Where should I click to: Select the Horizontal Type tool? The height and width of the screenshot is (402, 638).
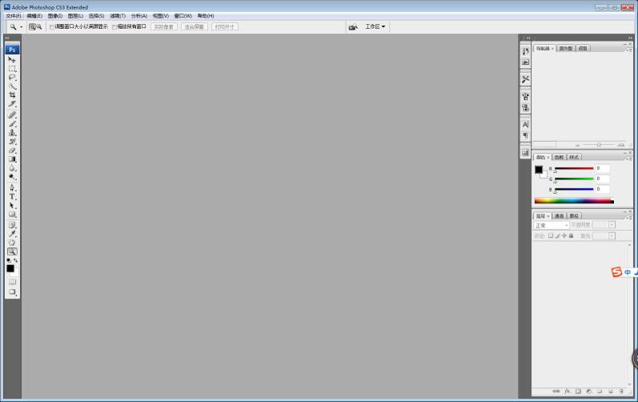coord(12,196)
